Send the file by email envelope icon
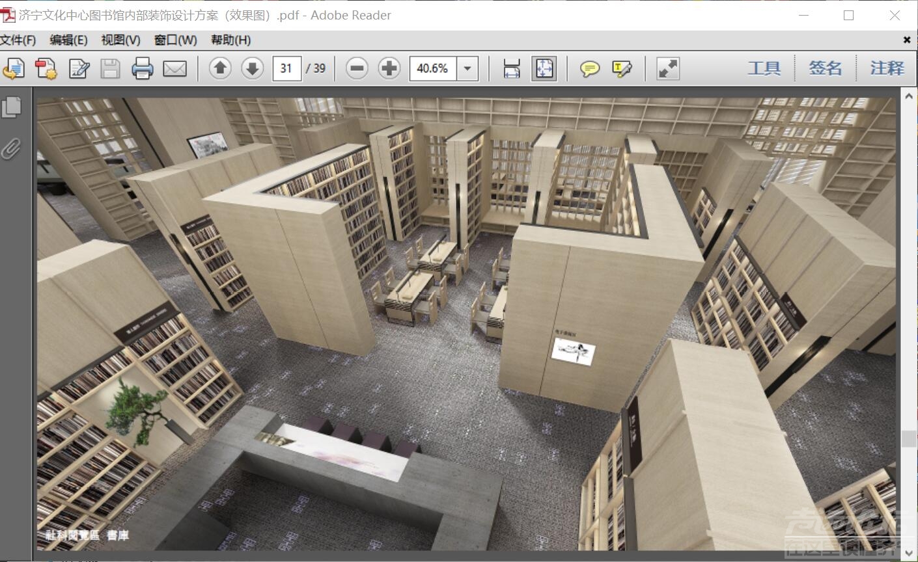918x562 pixels. [174, 68]
